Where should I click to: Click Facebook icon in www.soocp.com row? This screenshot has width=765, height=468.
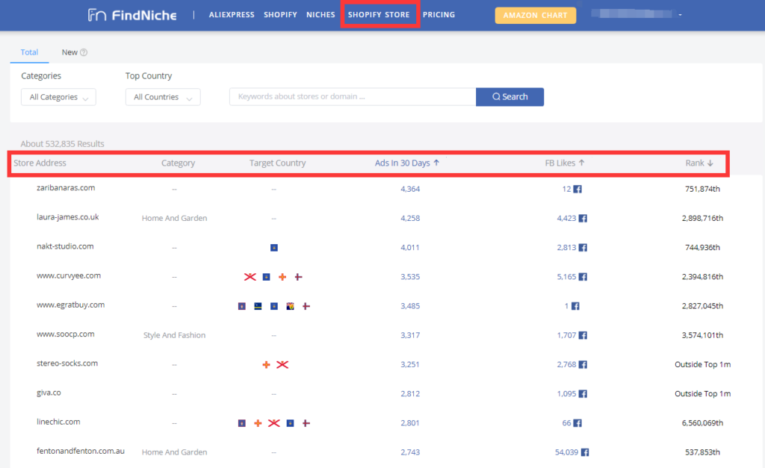pos(583,335)
